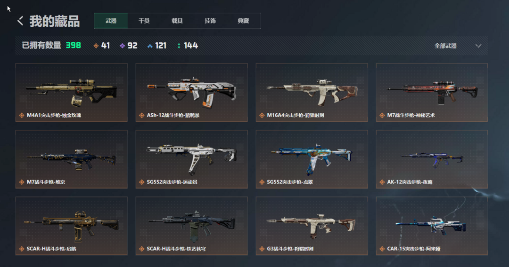
Task: Click the green common rarity count icon
Action: pos(179,46)
